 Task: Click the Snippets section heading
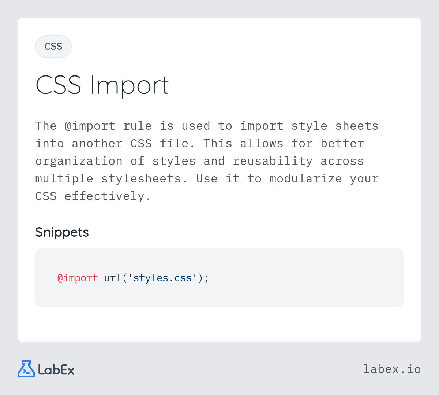coord(62,232)
